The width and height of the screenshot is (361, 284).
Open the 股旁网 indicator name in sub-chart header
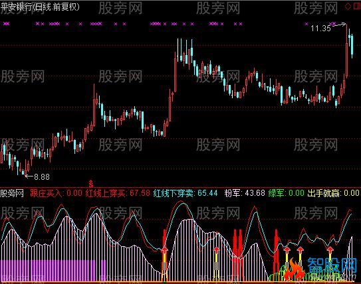(x=12, y=193)
